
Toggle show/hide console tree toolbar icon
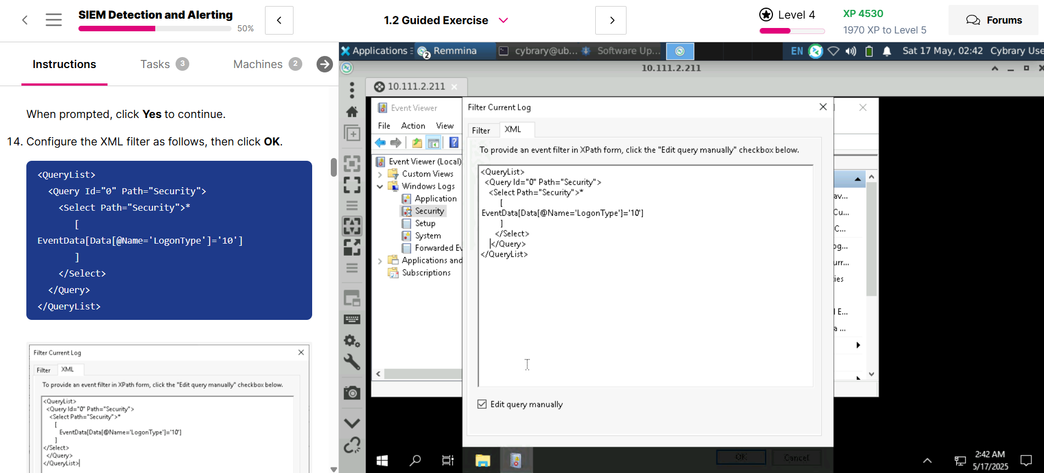tap(433, 143)
